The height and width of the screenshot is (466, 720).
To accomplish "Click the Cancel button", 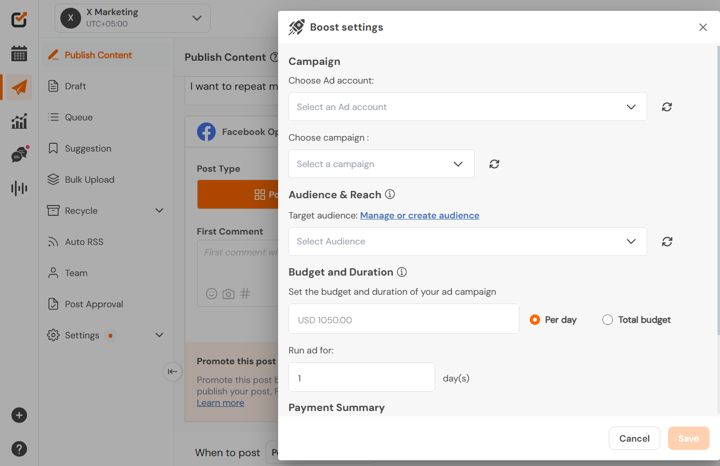I will [634, 438].
